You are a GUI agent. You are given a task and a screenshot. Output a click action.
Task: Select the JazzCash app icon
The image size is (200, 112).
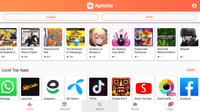point(30,87)
